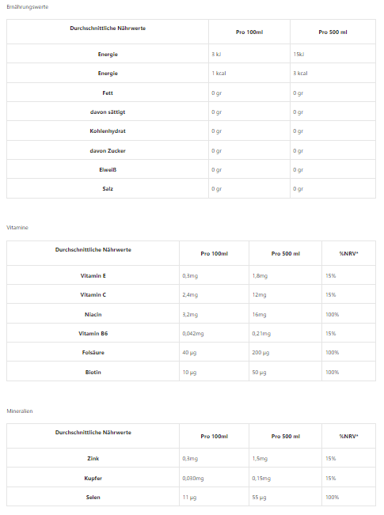This screenshot has width=384, height=515.
Task: Click %NRV* header in Vitamine table
Action: click(349, 254)
